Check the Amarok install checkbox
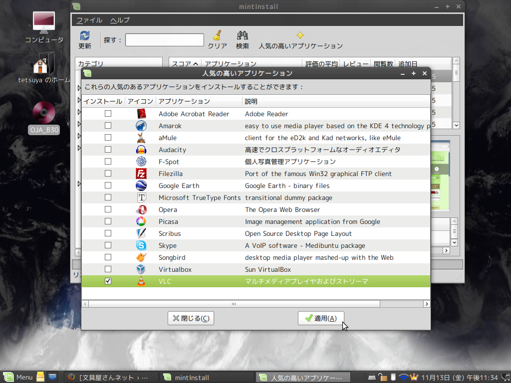 click(108, 126)
